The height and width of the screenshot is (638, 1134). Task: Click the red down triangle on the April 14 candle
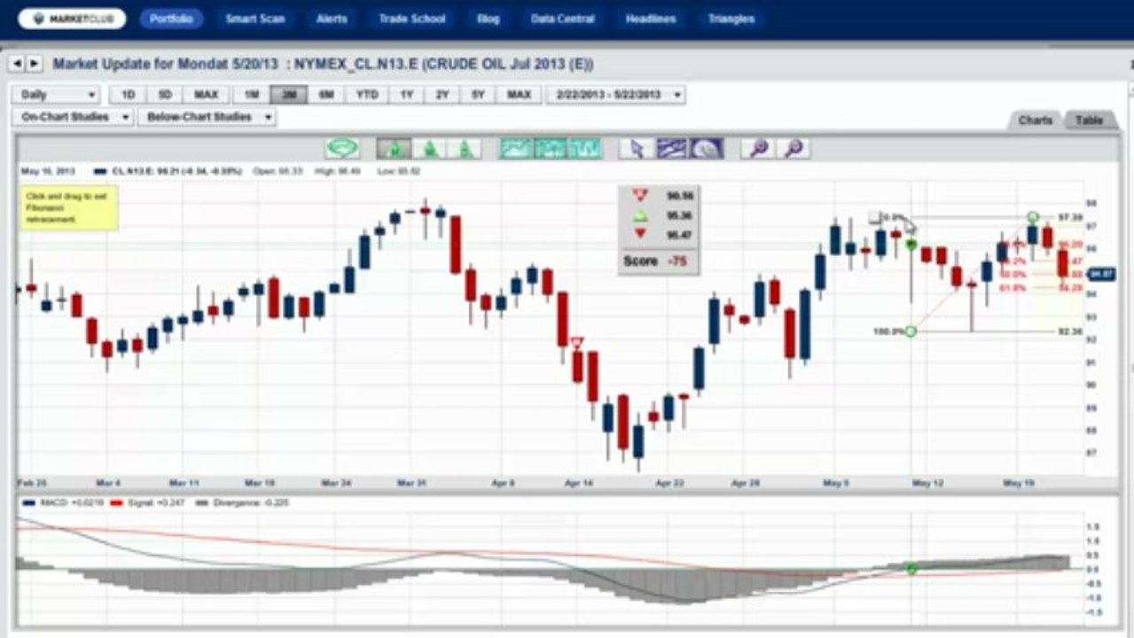pos(577,341)
